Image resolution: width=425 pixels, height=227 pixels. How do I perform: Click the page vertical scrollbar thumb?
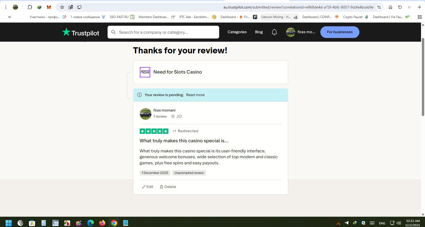[423, 77]
